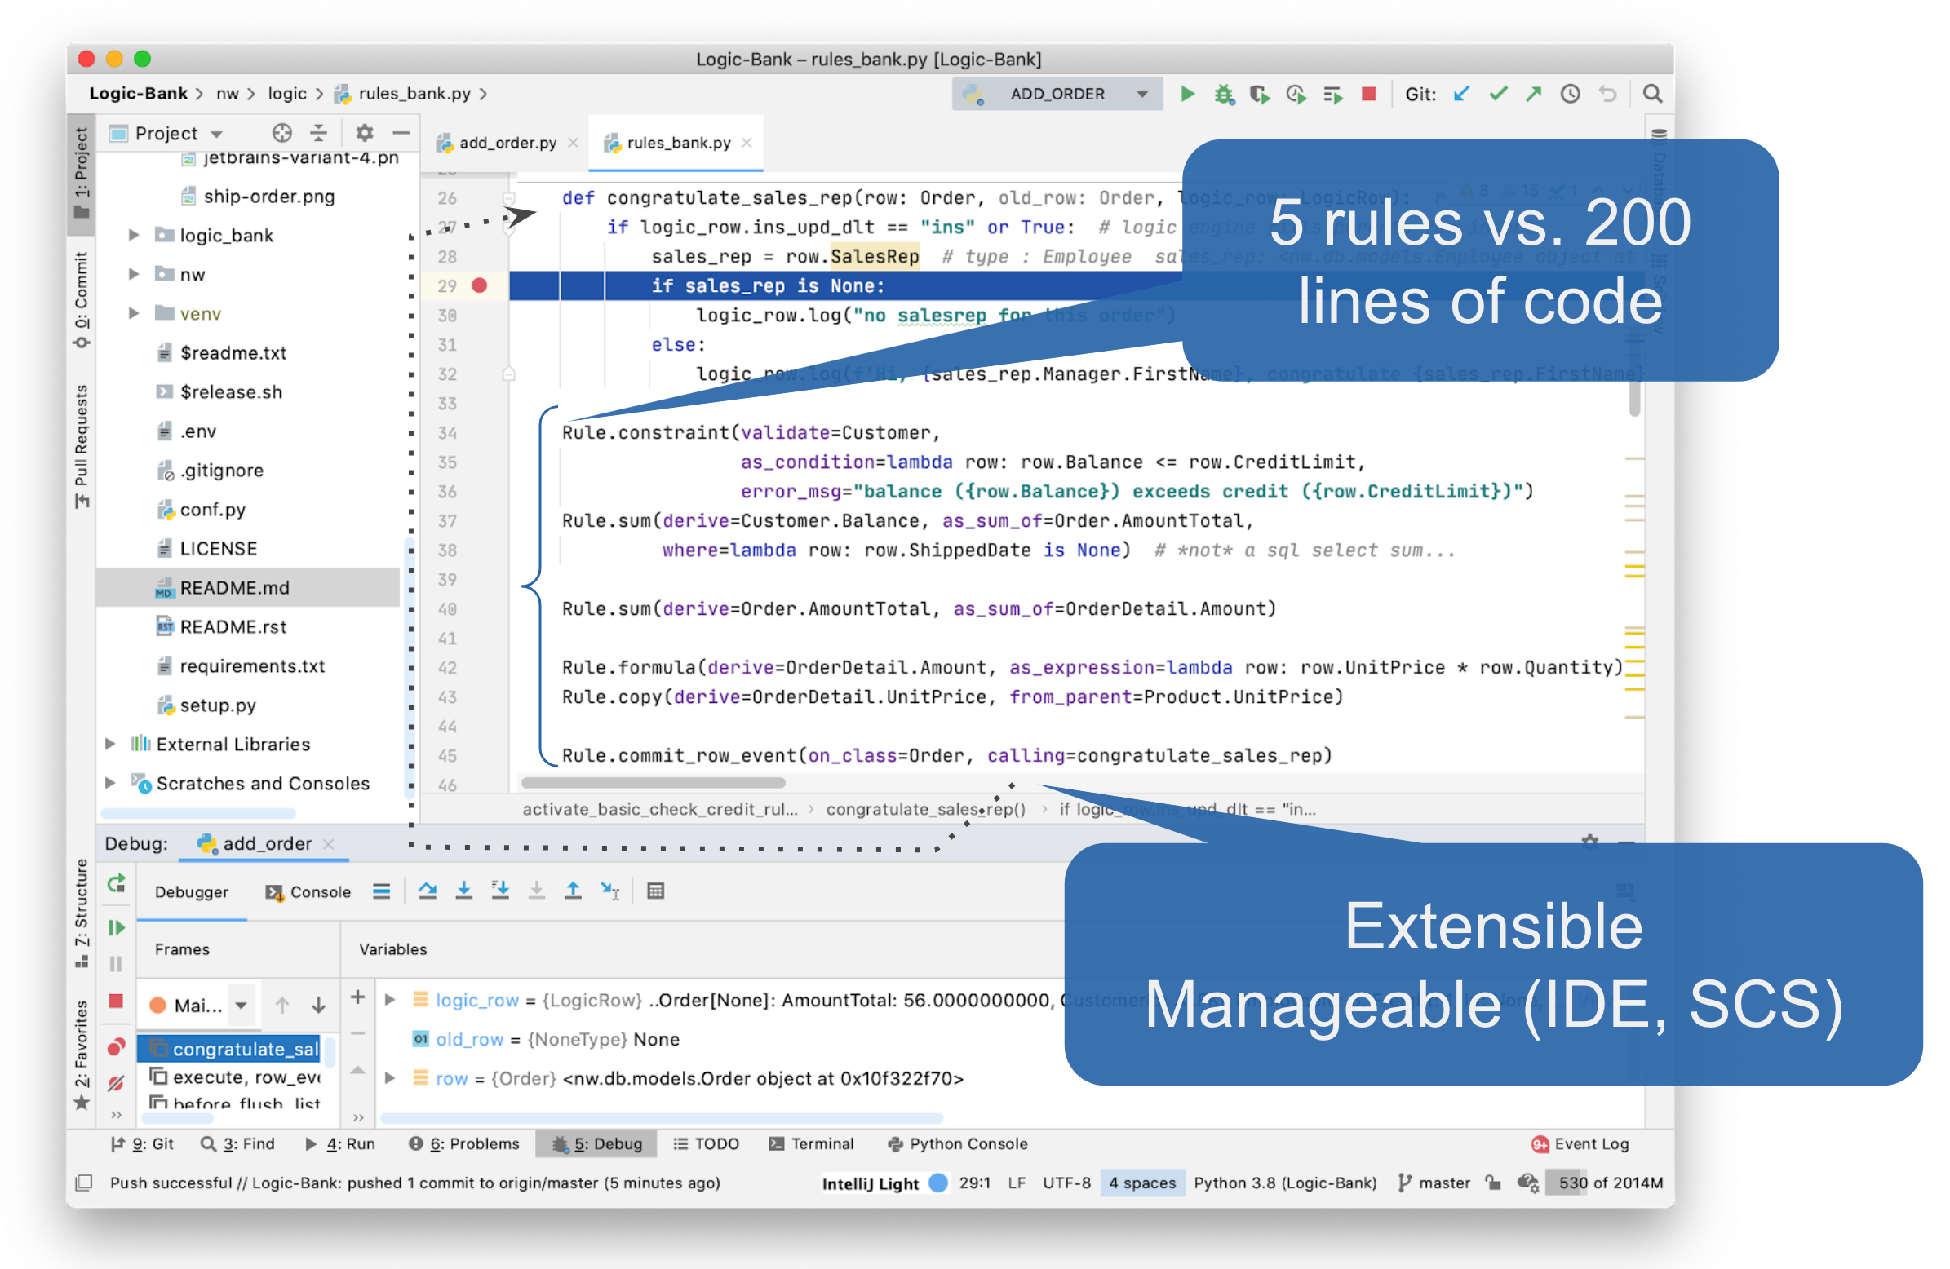Switch to add_order.py editor tab
Viewport: 1950px width, 1269px height.
point(507,143)
